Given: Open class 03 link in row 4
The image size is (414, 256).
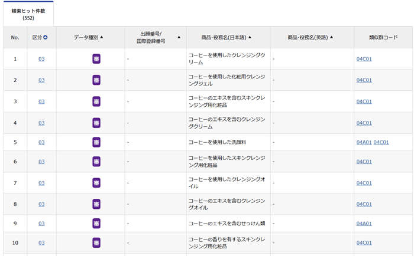Looking at the screenshot, I should pyautogui.click(x=41, y=123).
